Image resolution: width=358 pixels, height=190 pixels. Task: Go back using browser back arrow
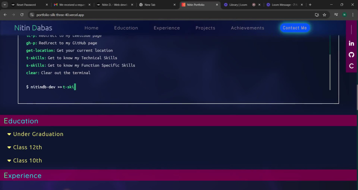pyautogui.click(x=5, y=15)
